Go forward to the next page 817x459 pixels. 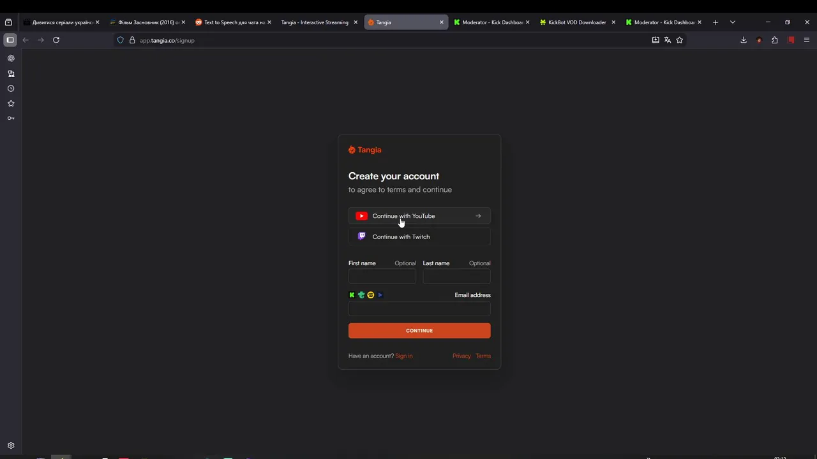coord(41,40)
